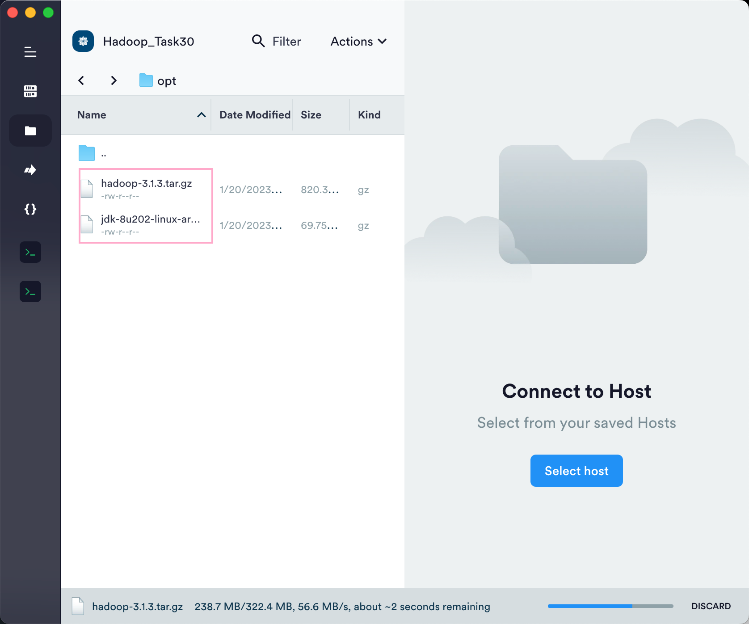This screenshot has width=749, height=624.
Task: Click the hadoop-3.1.3.tar.gz name in status bar
Action: pos(138,607)
